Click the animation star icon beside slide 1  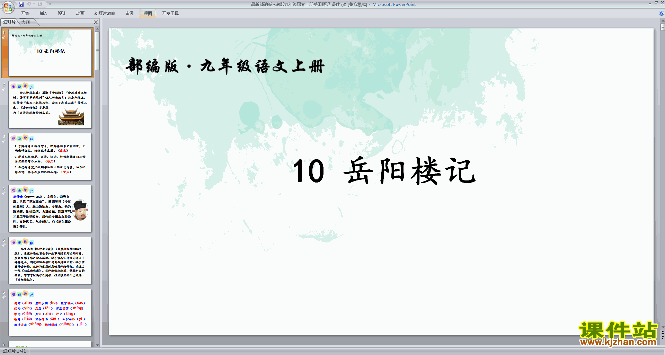(x=4, y=37)
